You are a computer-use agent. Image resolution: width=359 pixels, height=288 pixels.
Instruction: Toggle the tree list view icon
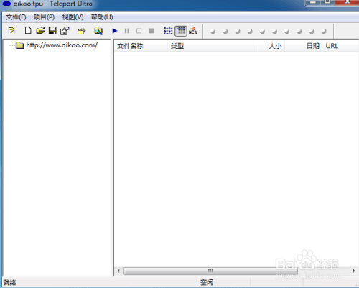coord(168,31)
